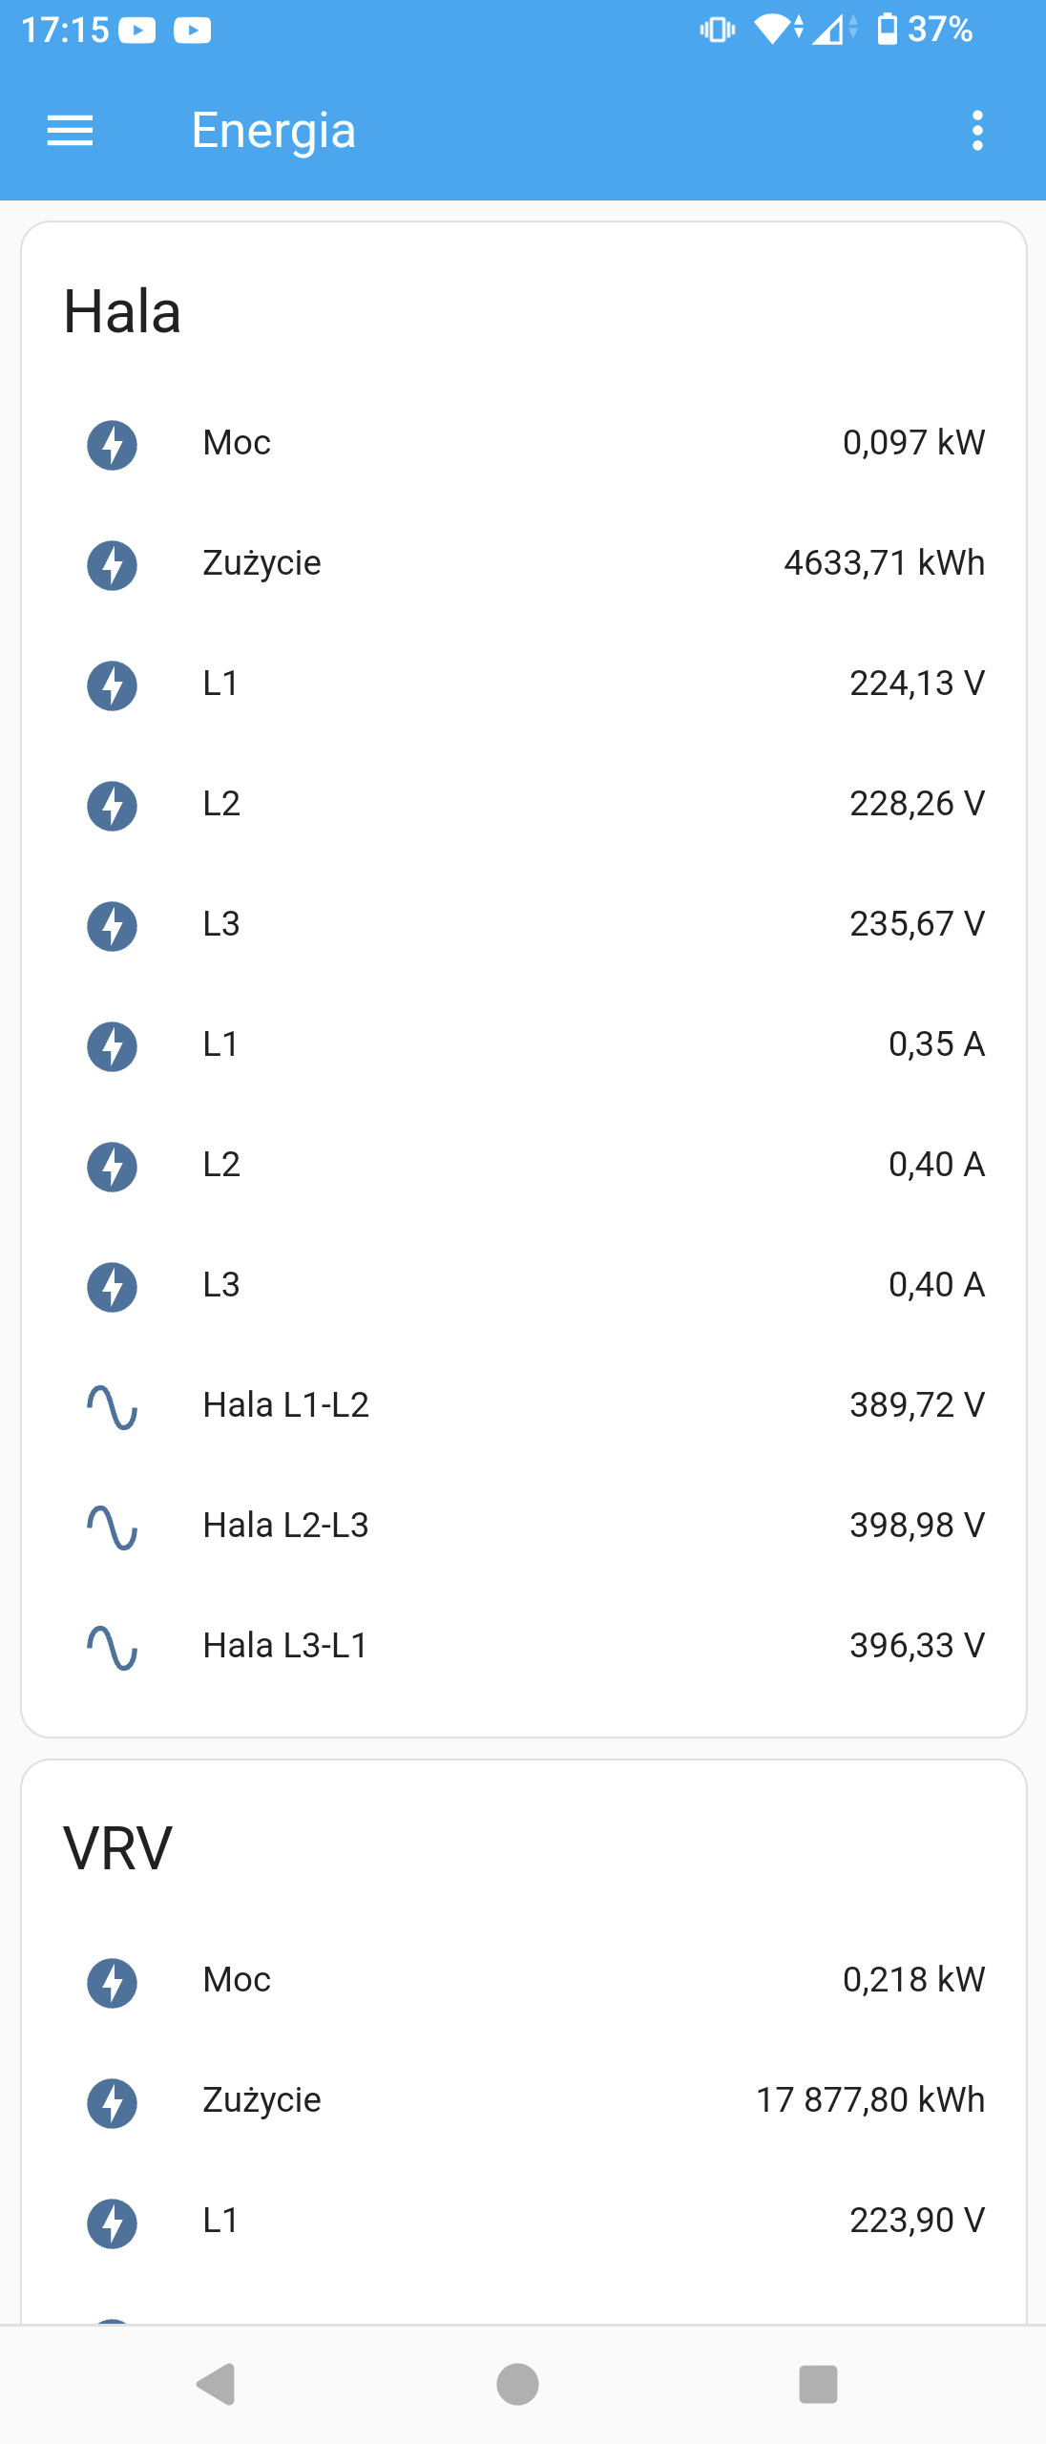Open the L3 235,67 V voltage entity
The height and width of the screenshot is (2444, 1046).
coord(523,924)
